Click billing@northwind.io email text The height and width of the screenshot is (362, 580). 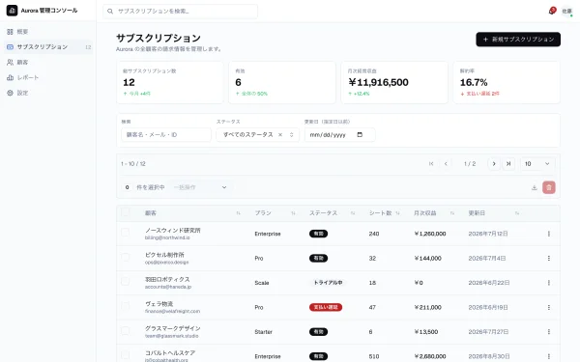point(167,237)
